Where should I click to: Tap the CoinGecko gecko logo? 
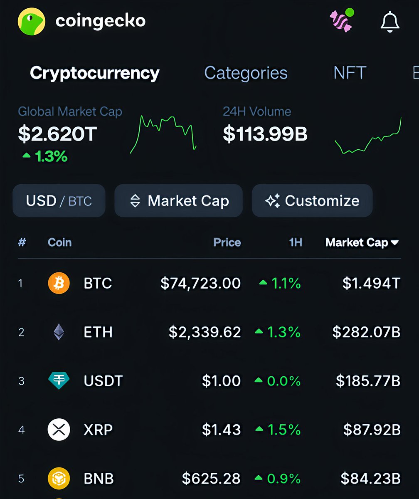[31, 22]
